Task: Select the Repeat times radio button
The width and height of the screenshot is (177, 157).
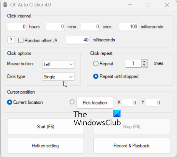Action: click(96, 64)
